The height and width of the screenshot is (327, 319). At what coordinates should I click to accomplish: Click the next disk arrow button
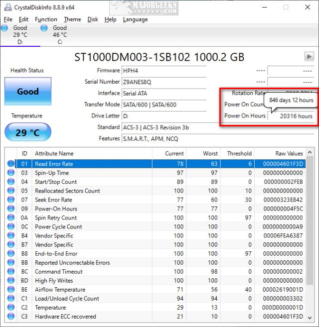[x=309, y=56]
